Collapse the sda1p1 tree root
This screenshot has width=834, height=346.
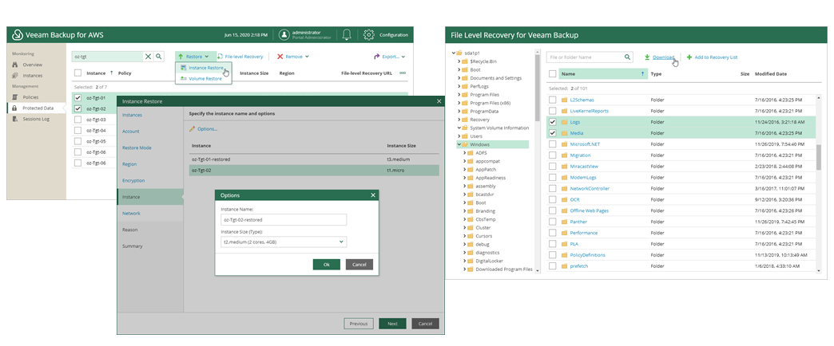pyautogui.click(x=453, y=53)
